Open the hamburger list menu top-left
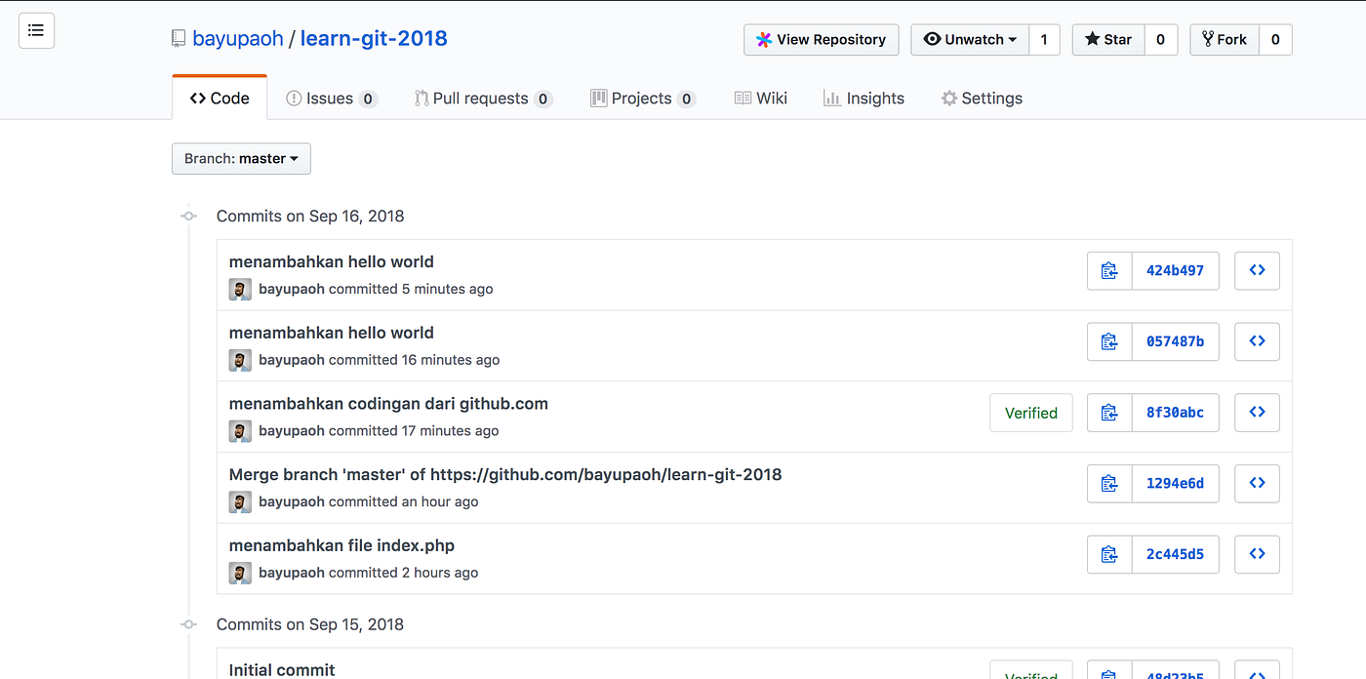The image size is (1366, 679). (x=36, y=30)
